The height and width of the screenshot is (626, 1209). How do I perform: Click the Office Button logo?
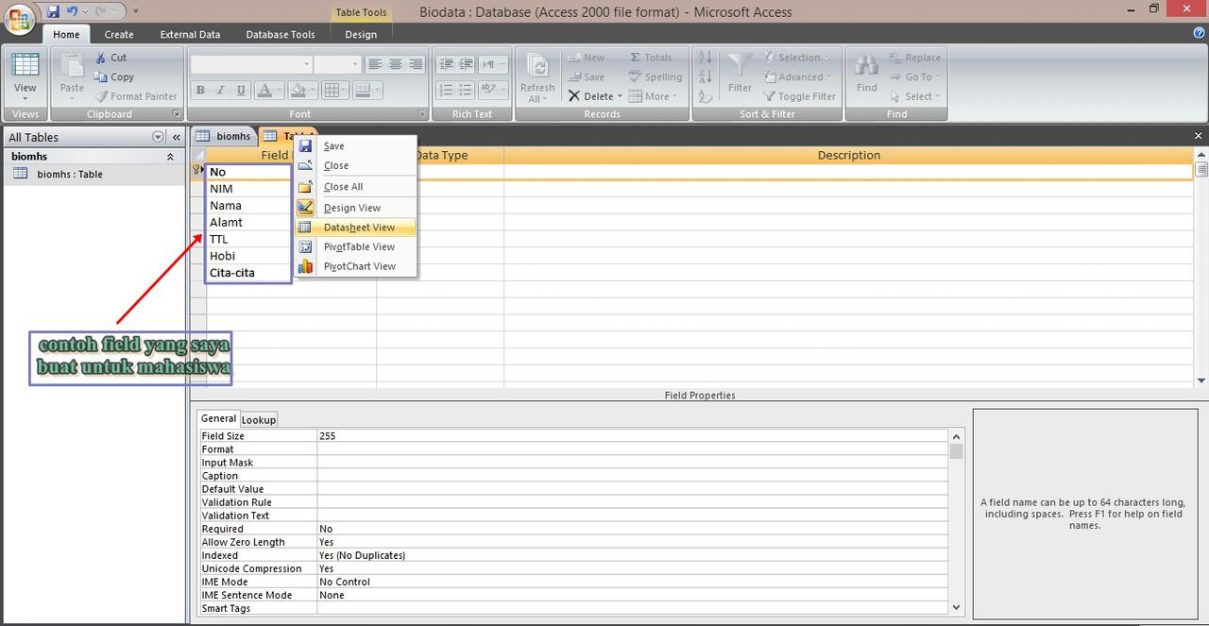pyautogui.click(x=20, y=20)
